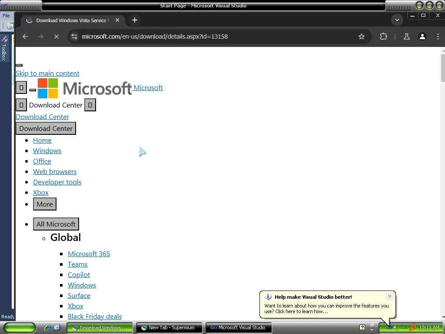
Task: Click the scrollbar down arrow
Action: coord(443,317)
